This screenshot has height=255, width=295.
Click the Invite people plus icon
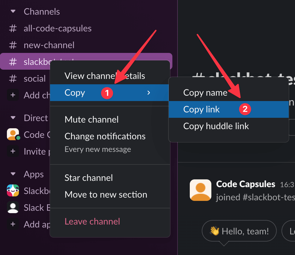13,151
